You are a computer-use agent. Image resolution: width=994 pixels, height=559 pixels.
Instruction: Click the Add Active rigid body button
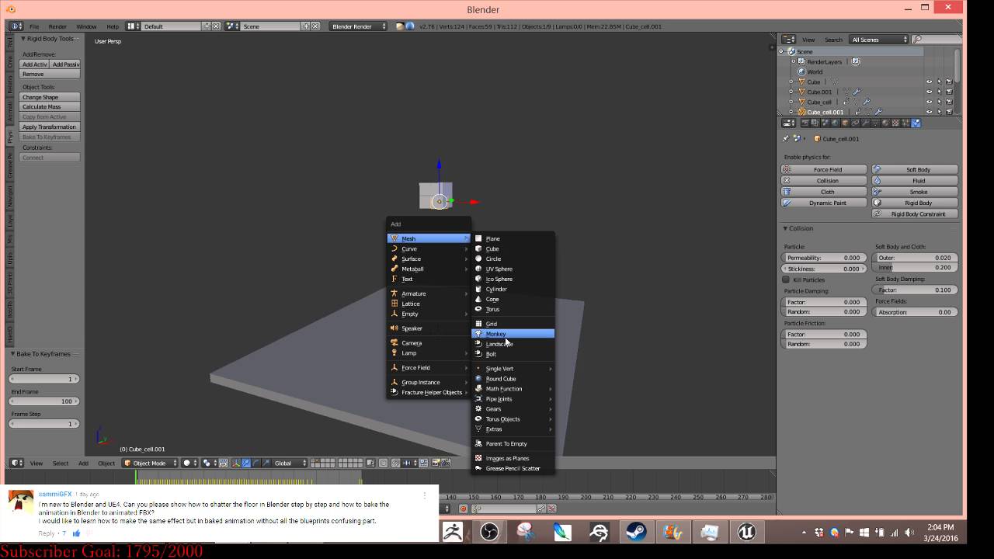35,64
